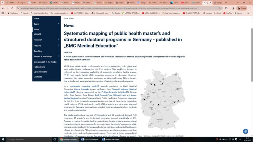Open the Publications sidebar item
Screen dimensions: 253x142
39,67
